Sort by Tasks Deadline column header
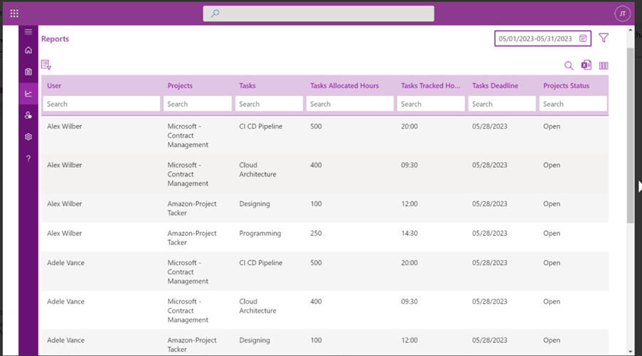Viewport: 642px width, 356px height. pos(495,86)
